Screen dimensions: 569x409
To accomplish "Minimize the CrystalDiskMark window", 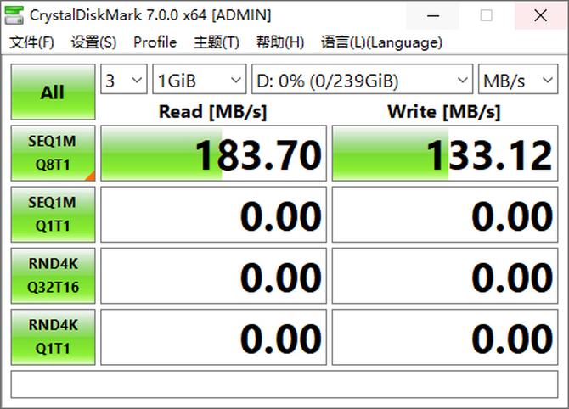I will point(433,15).
